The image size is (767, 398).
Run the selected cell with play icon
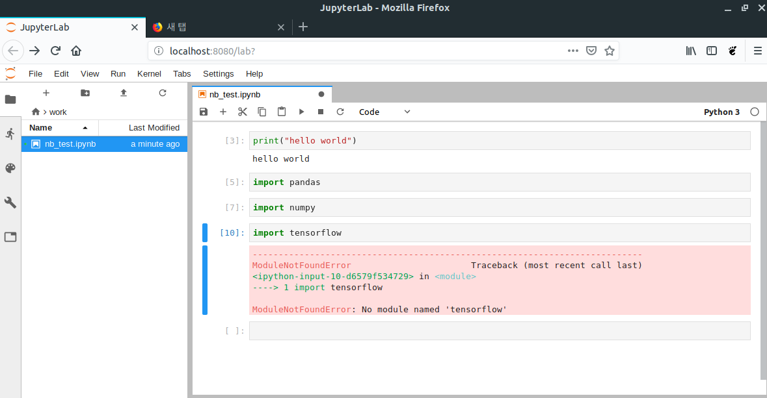coord(301,112)
